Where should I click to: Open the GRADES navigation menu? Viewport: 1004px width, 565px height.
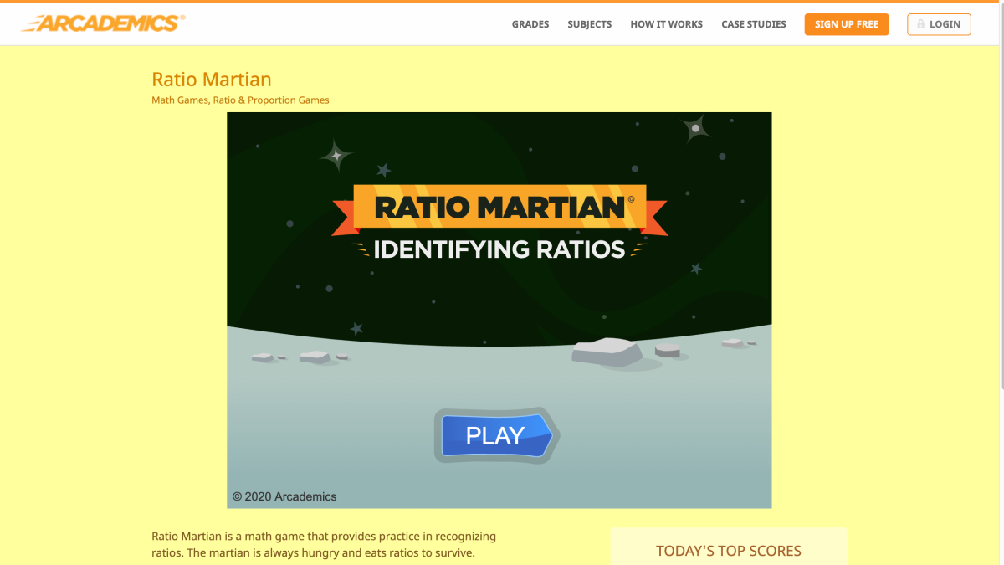pyautogui.click(x=530, y=24)
